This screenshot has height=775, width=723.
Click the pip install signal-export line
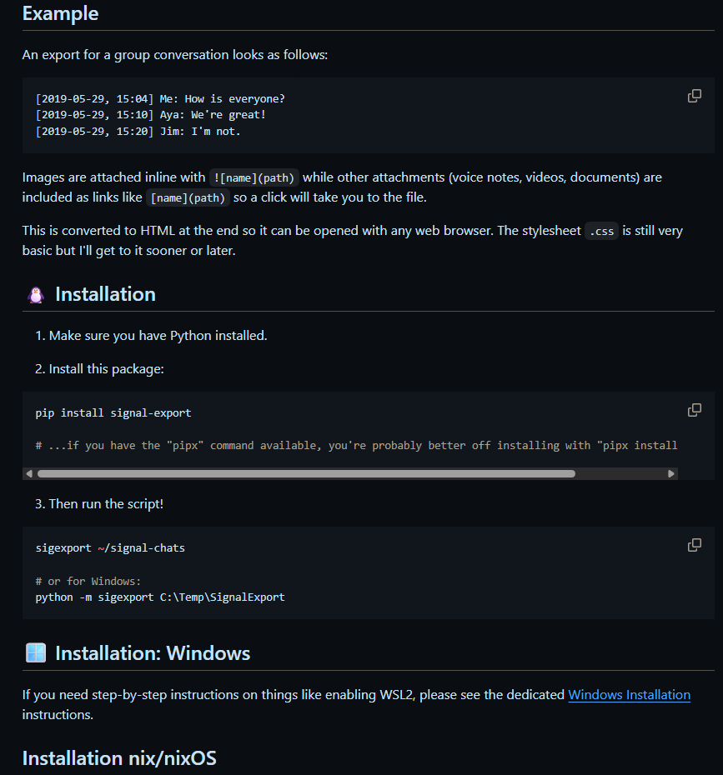[x=113, y=412]
